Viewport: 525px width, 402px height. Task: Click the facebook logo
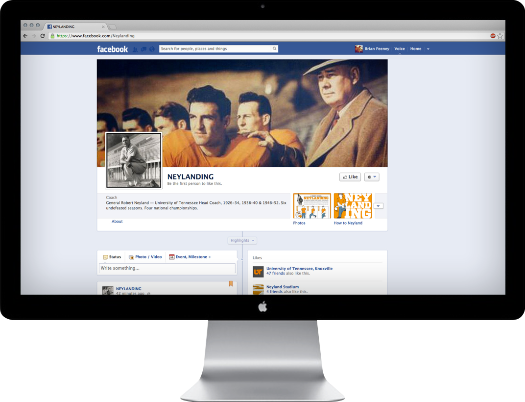[x=113, y=49]
